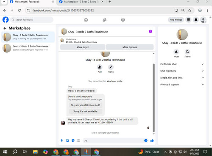The image size is (212, 156).
Task: Open the taskbar volume speaker icon
Action: (185, 152)
